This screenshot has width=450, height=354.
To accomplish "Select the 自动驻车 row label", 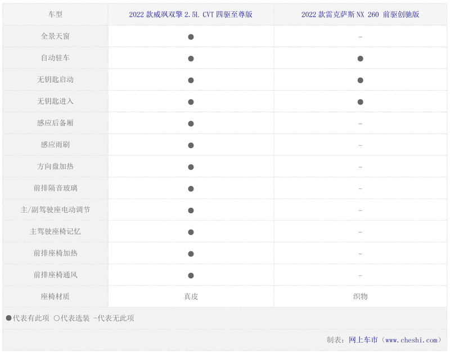I will [x=55, y=58].
